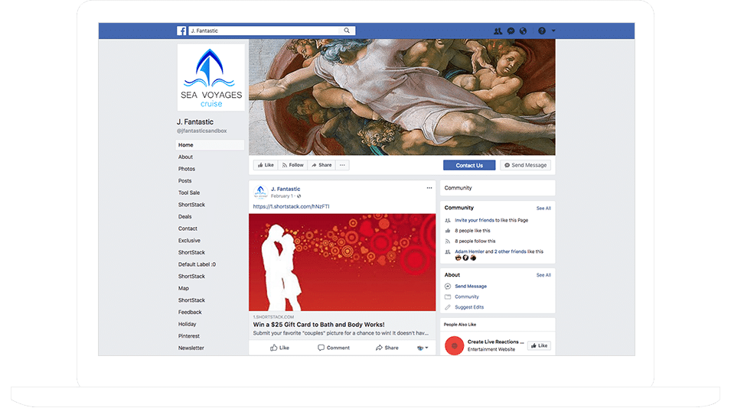The height and width of the screenshot is (408, 731).
Task: Click the Facebook logo icon
Action: pyautogui.click(x=181, y=31)
